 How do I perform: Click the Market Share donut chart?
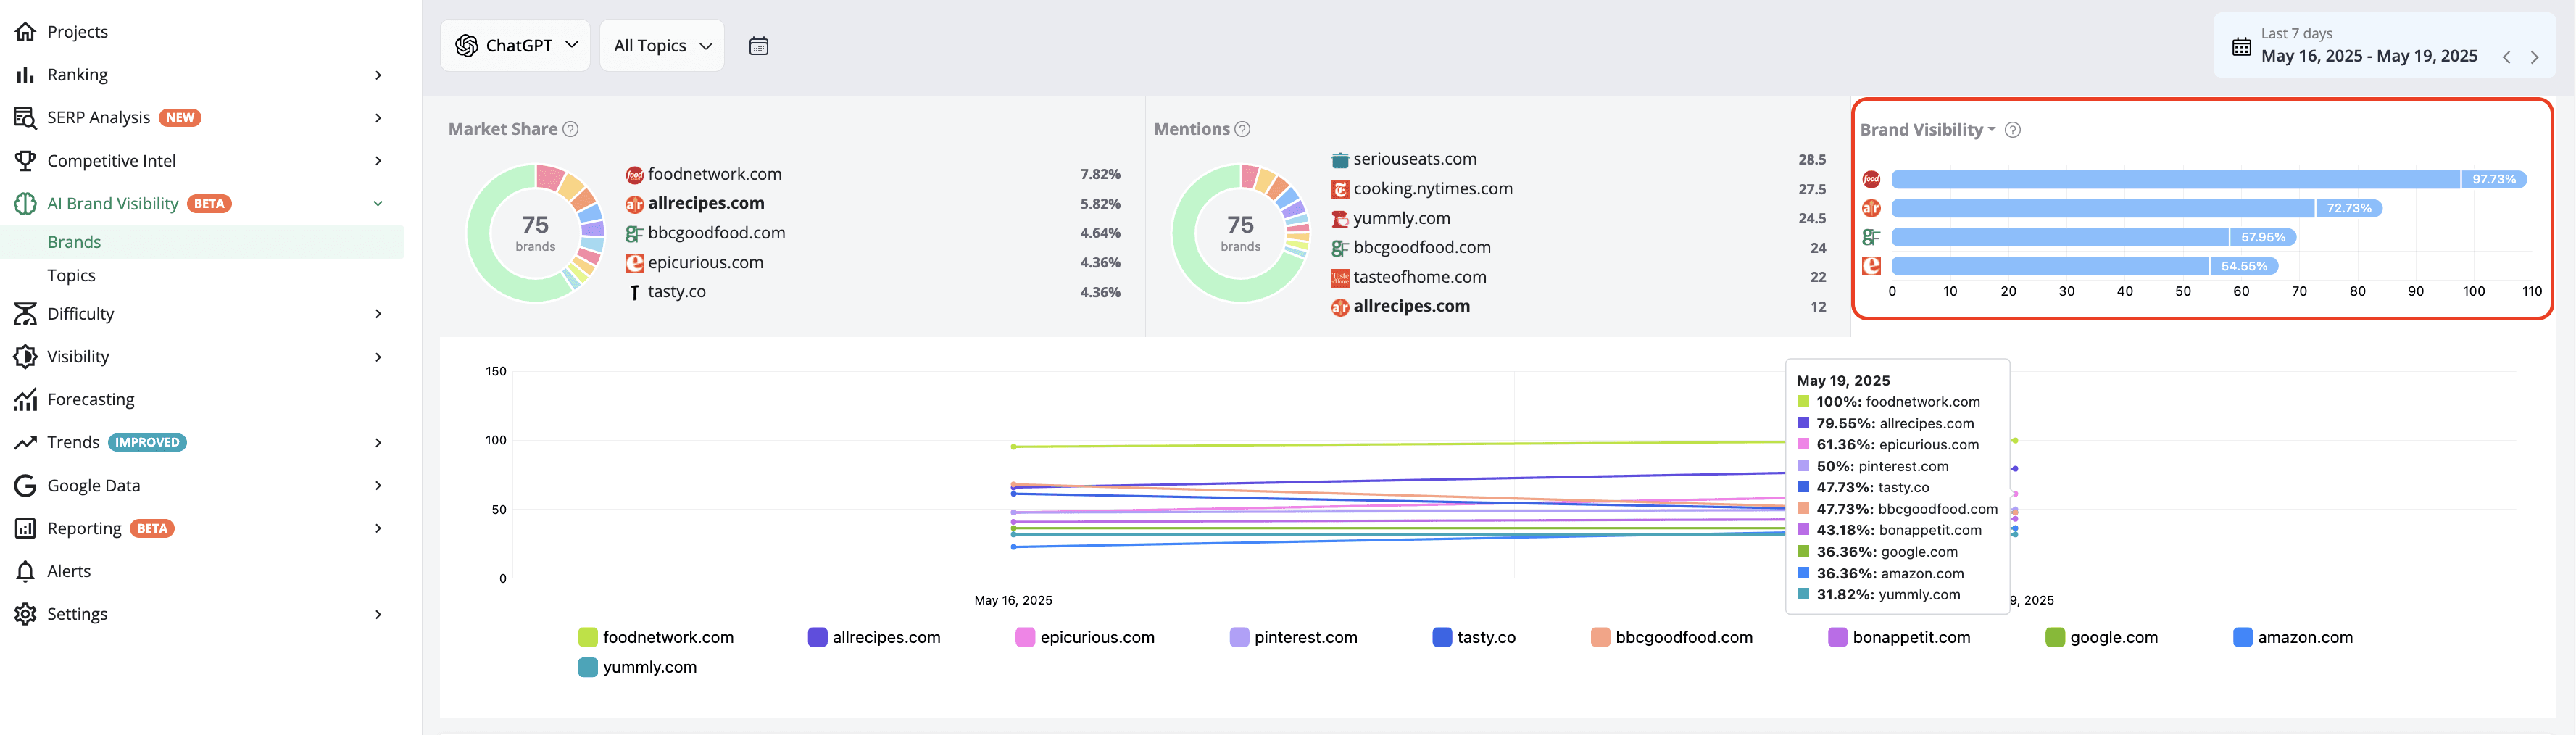536,233
